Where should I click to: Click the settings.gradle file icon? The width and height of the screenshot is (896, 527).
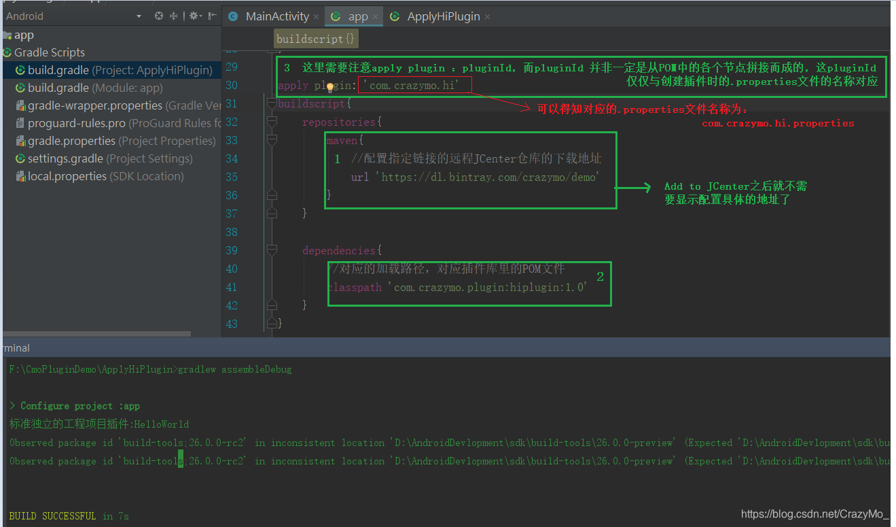[x=21, y=158]
